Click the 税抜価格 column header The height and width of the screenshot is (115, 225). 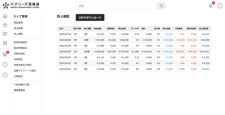tap(97, 29)
